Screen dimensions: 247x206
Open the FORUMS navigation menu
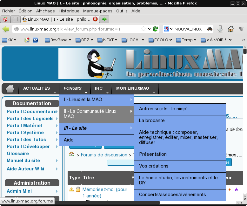tap(75, 88)
